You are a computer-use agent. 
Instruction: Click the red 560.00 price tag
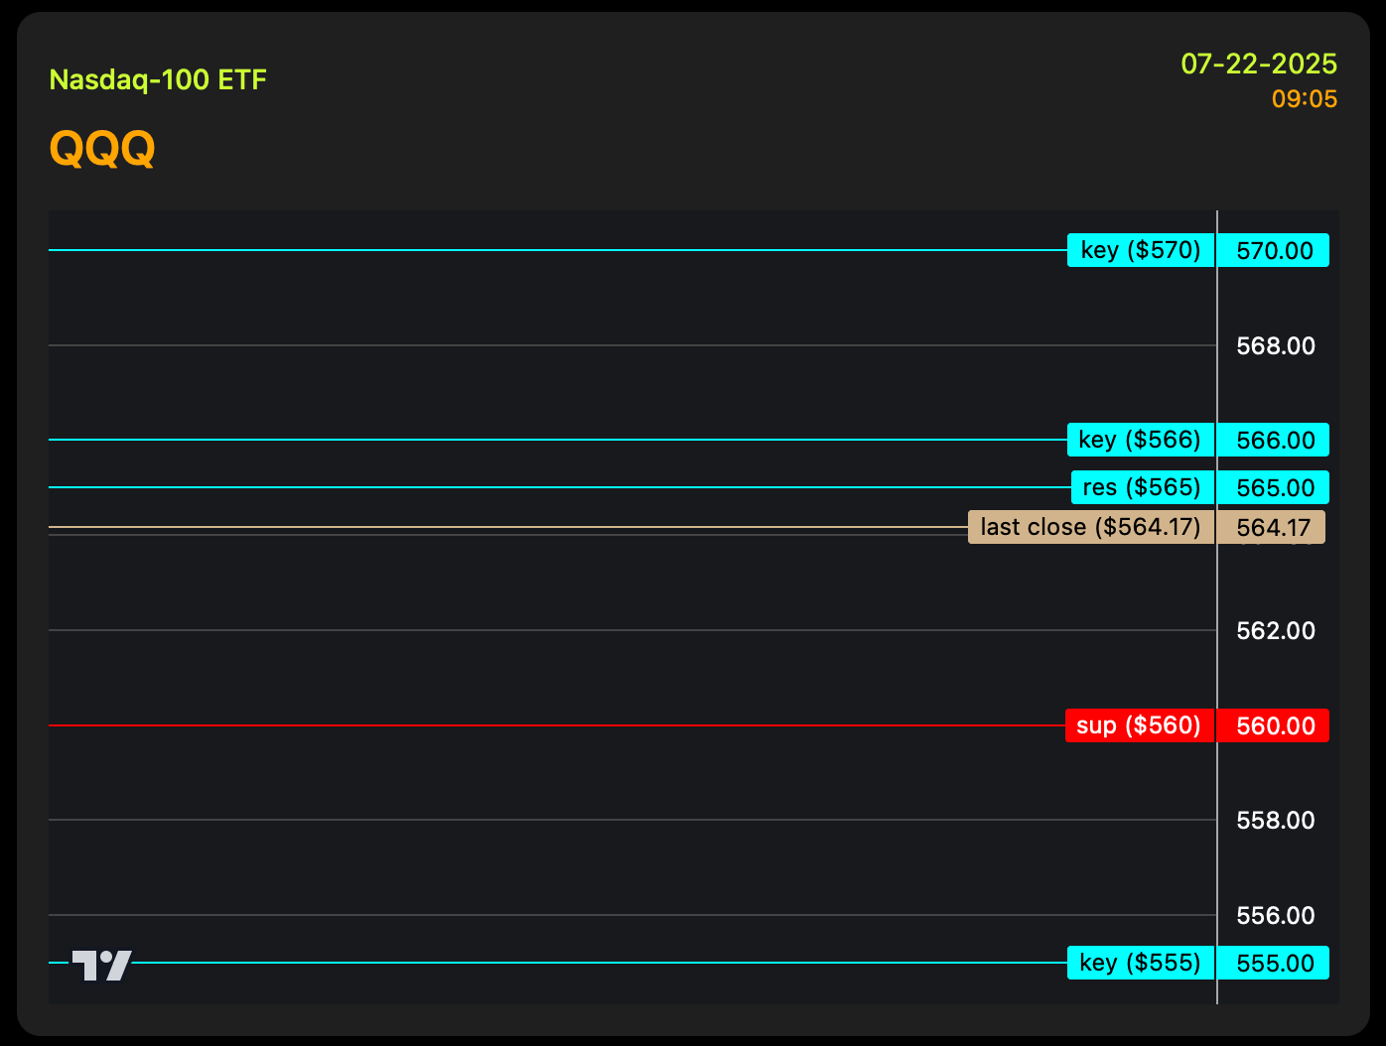point(1274,726)
